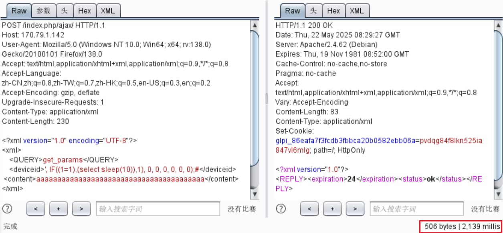Go to next match in request search

(82, 209)
